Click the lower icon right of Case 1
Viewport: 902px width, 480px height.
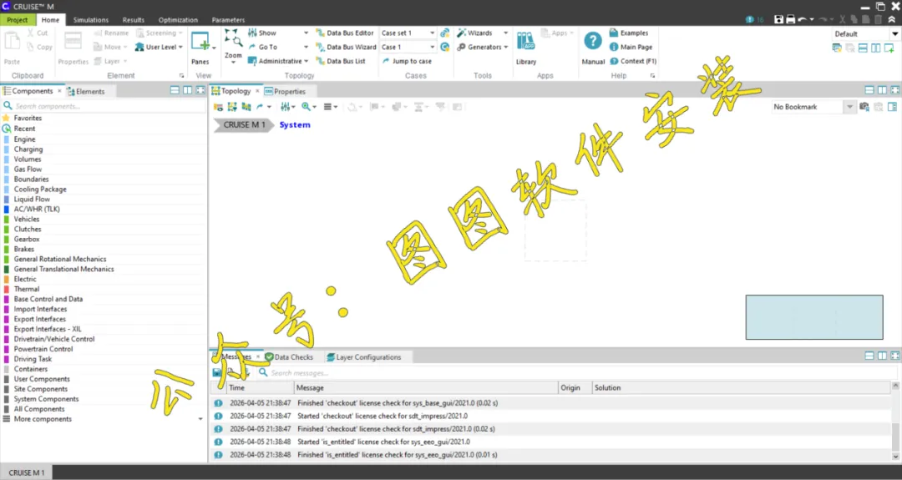[x=444, y=47]
